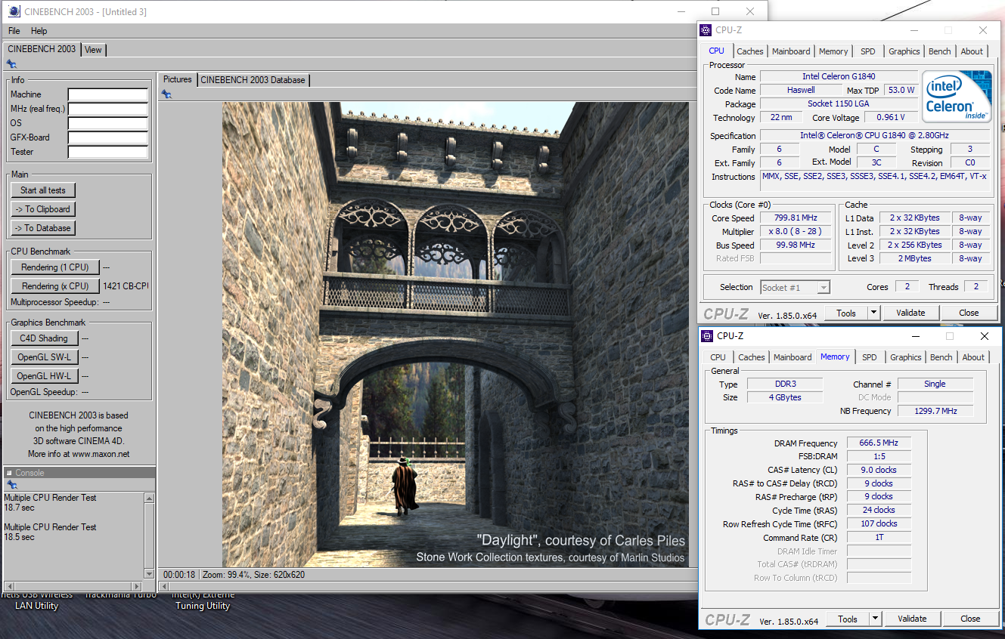This screenshot has width=1005, height=639.
Task: Click the Console horizontal scrollbar left arrow
Action: (9, 586)
